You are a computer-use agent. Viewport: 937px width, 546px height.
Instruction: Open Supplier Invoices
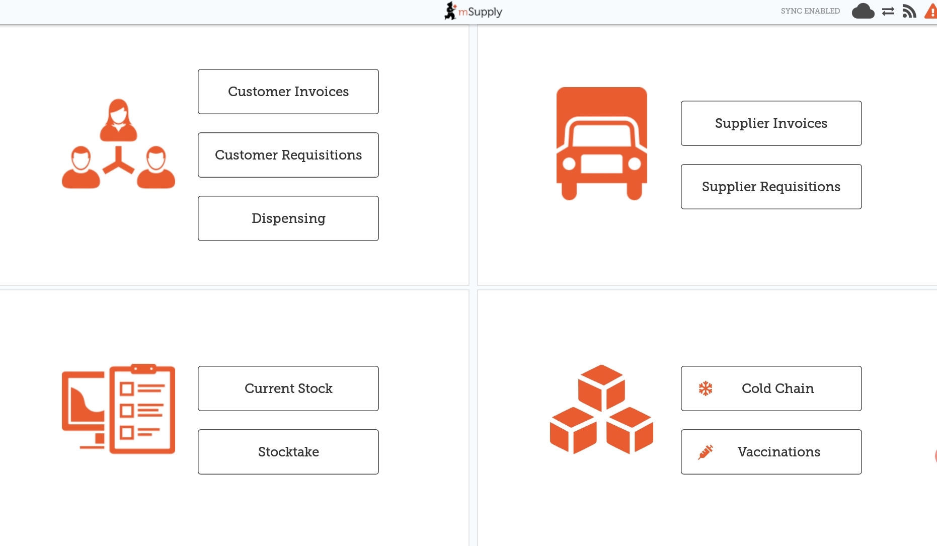point(771,123)
